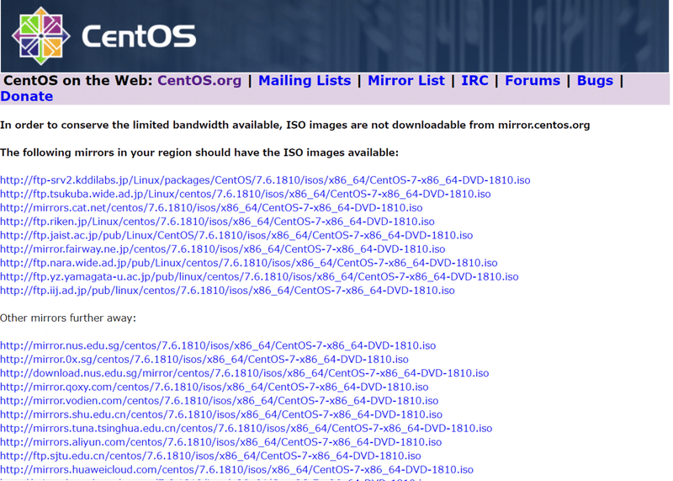673x481 pixels.
Task: Download ISO from download.nus.edu.sg mirror
Action: click(x=245, y=373)
